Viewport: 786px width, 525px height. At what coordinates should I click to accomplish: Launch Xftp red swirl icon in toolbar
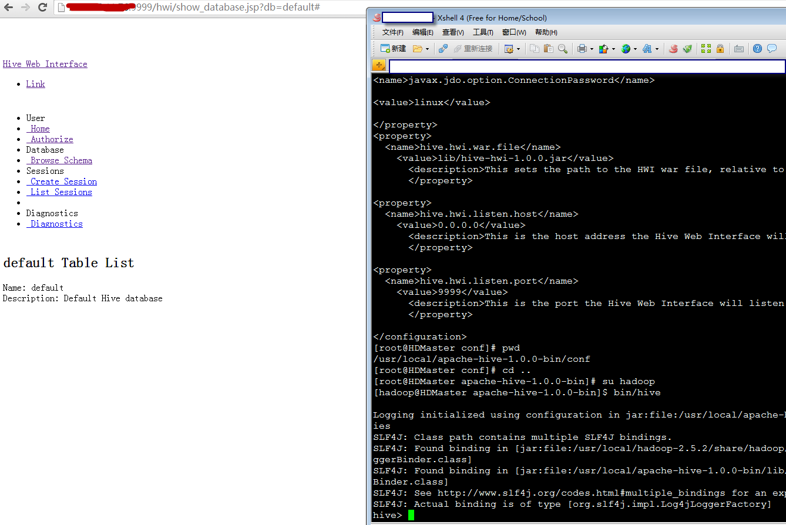[x=673, y=49]
